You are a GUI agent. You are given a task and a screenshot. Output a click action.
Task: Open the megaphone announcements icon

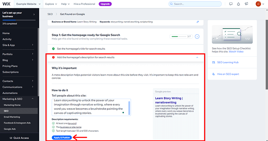click(246, 4)
